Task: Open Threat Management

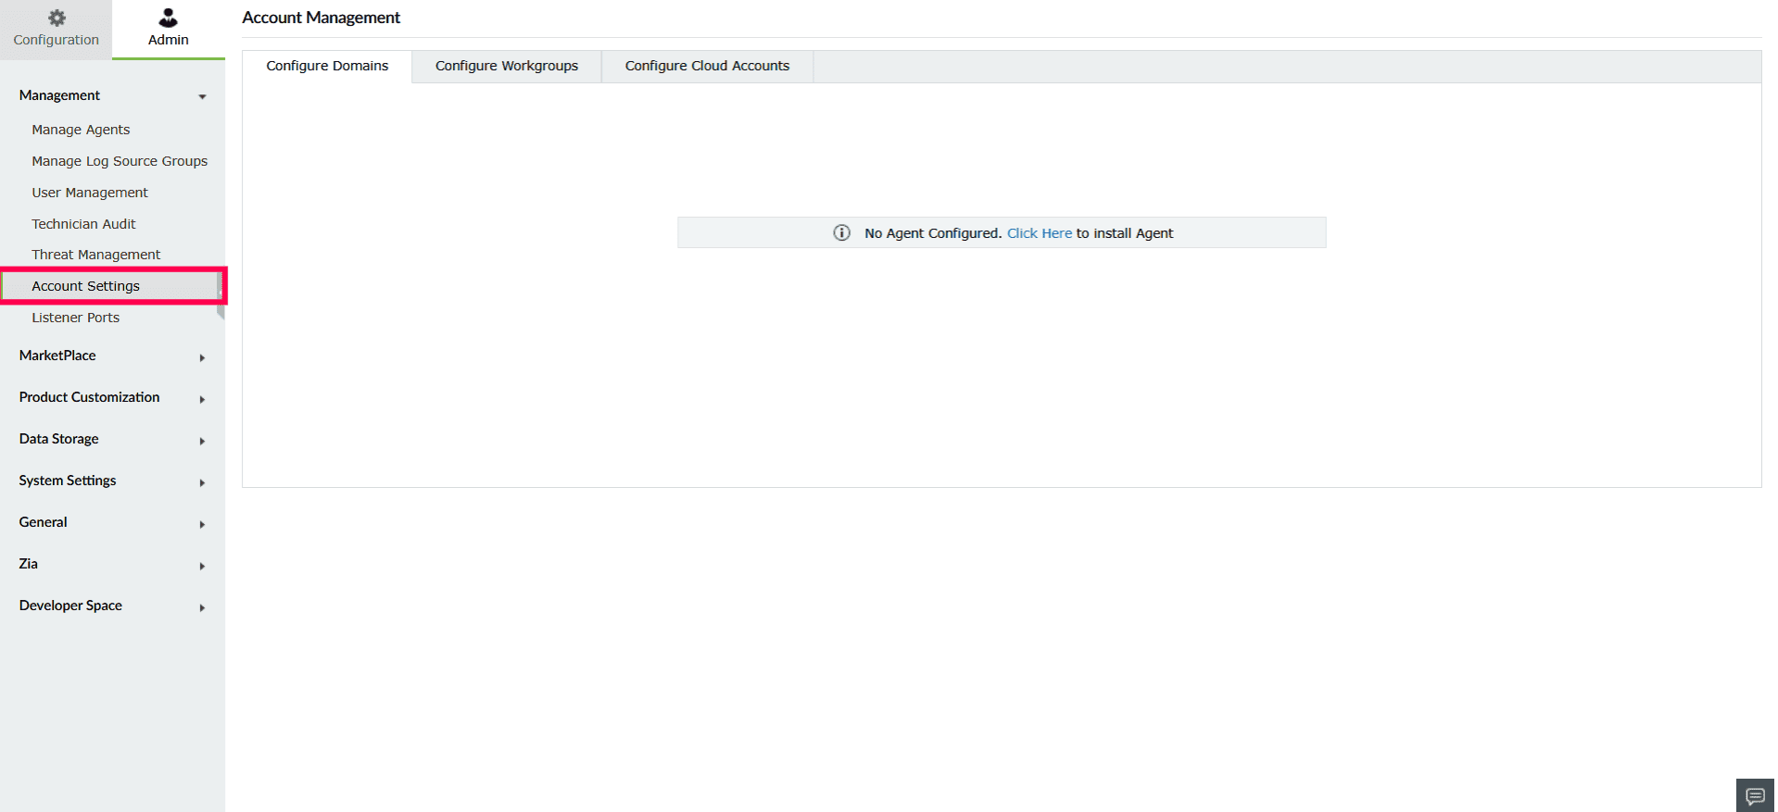Action: pos(95,255)
